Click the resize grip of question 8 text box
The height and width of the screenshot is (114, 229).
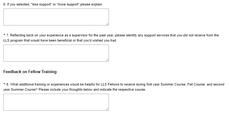click(x=107, y=109)
